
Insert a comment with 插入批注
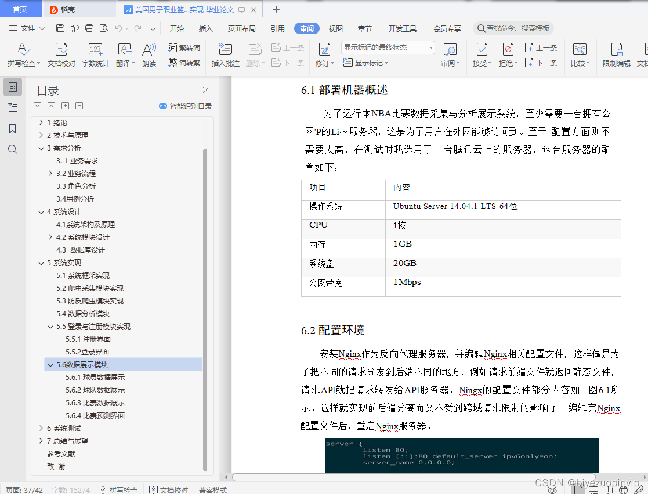tap(225, 55)
